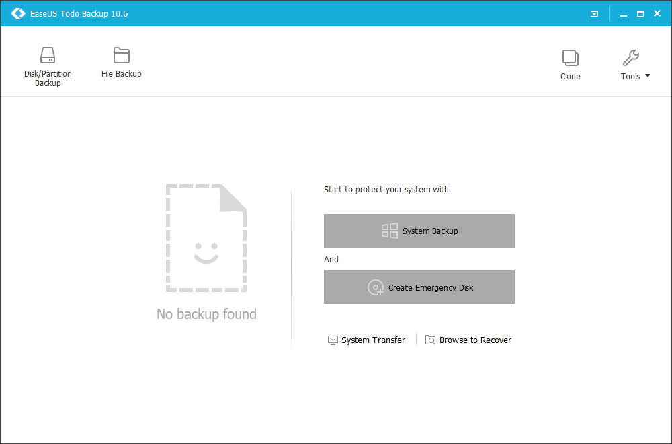Viewport: 672px width, 444px height.
Task: Click the Clone overlapping squares icon
Action: point(570,58)
